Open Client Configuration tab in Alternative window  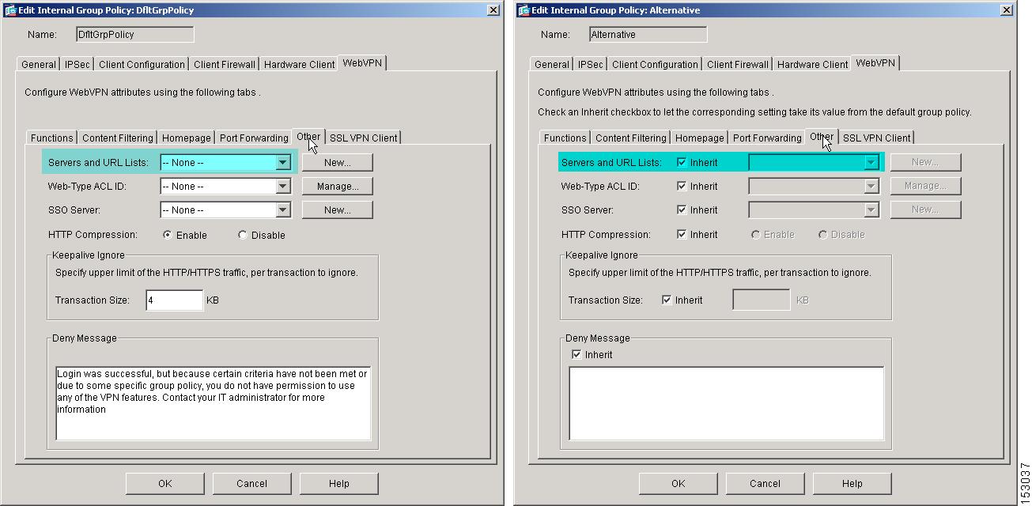click(x=655, y=64)
